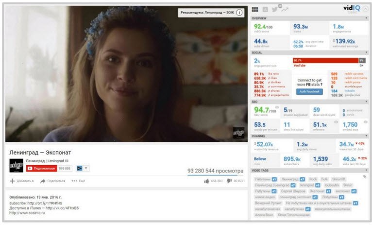Click the #1 rank badge beside Экспонат tag
The image size is (372, 225).
point(328,191)
